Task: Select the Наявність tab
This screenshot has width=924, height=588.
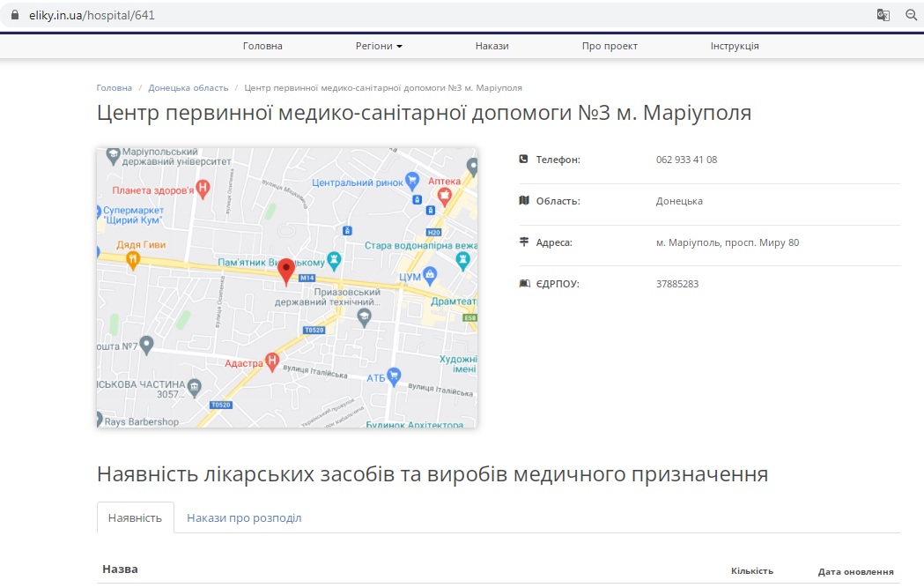Action: coord(135,517)
